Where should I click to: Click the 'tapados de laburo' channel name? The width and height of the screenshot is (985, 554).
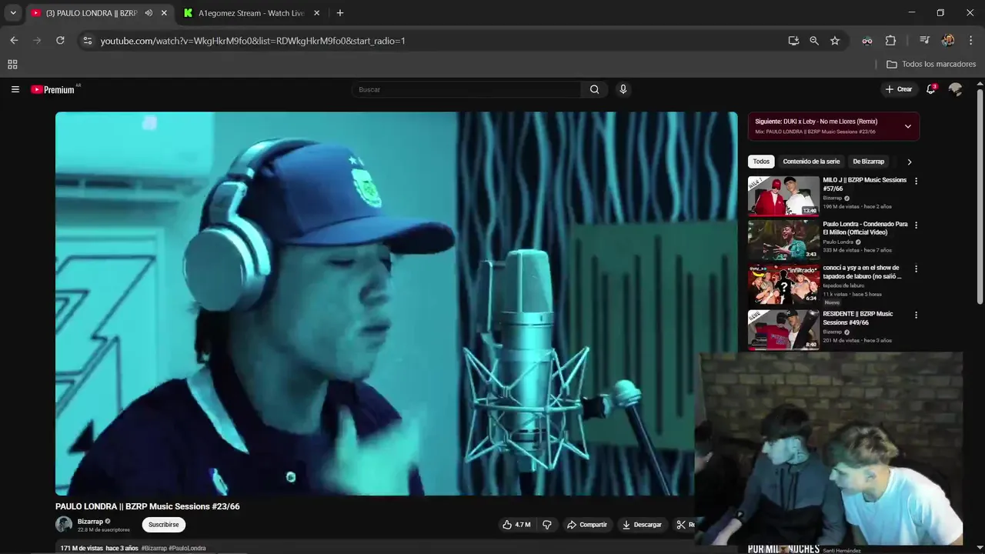click(x=843, y=285)
